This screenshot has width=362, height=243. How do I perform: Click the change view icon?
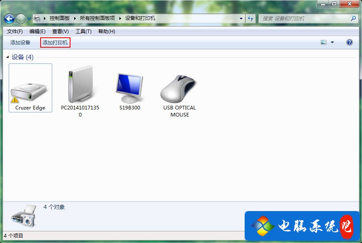pos(323,42)
